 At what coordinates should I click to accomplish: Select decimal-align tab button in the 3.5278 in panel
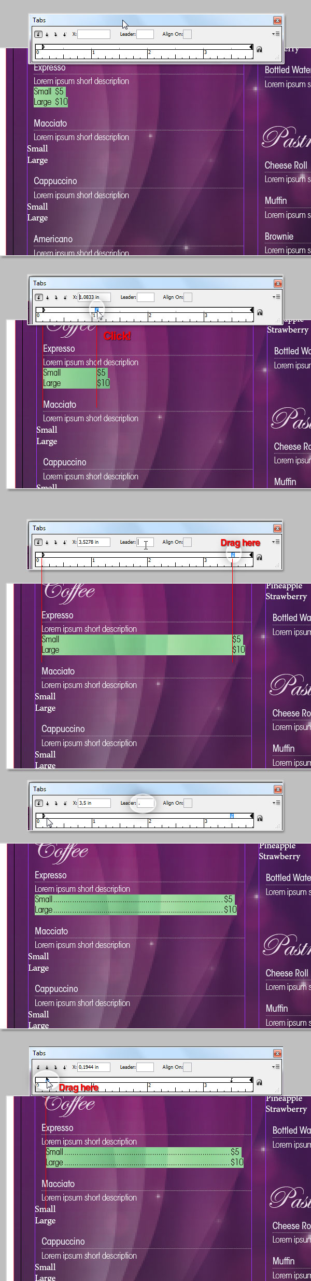65,542
